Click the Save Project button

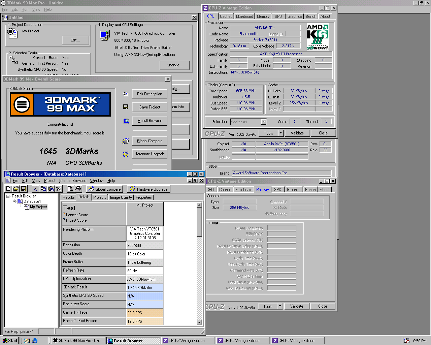click(150, 107)
